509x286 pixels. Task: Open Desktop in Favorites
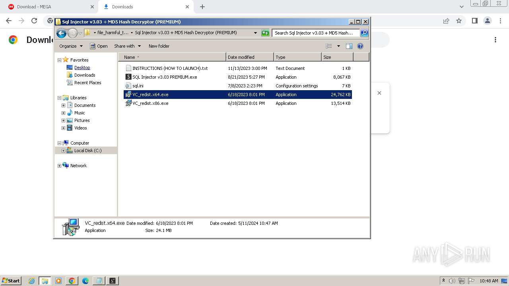[82, 68]
